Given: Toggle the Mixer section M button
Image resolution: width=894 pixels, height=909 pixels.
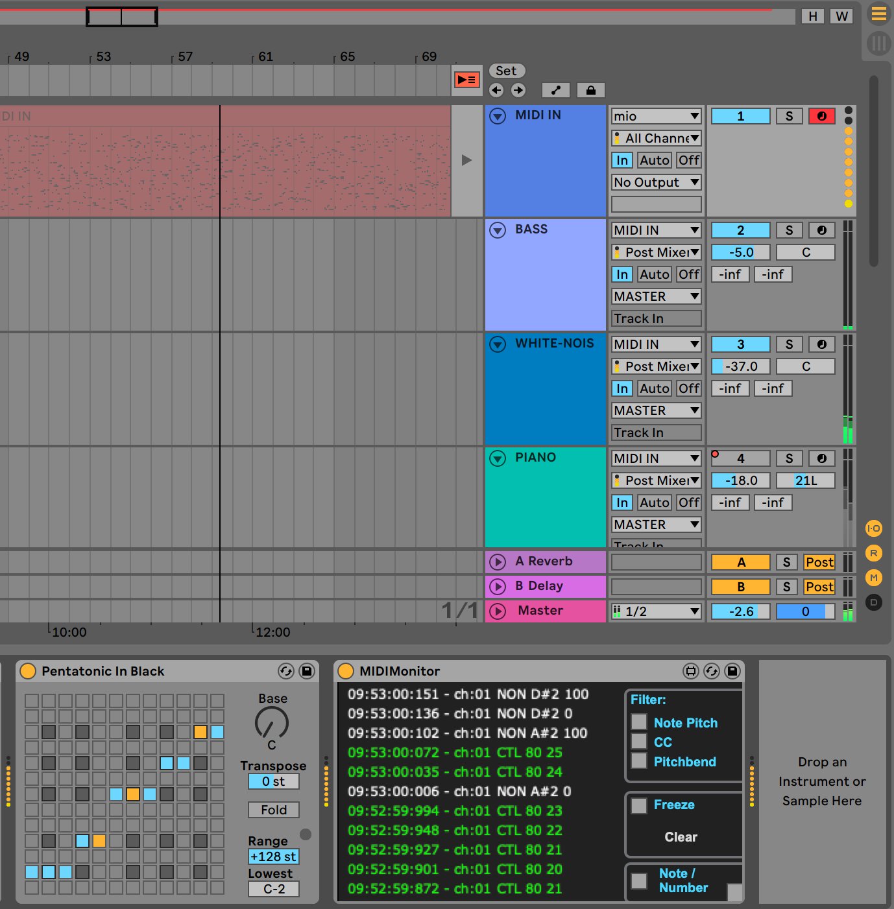Looking at the screenshot, I should tap(873, 578).
